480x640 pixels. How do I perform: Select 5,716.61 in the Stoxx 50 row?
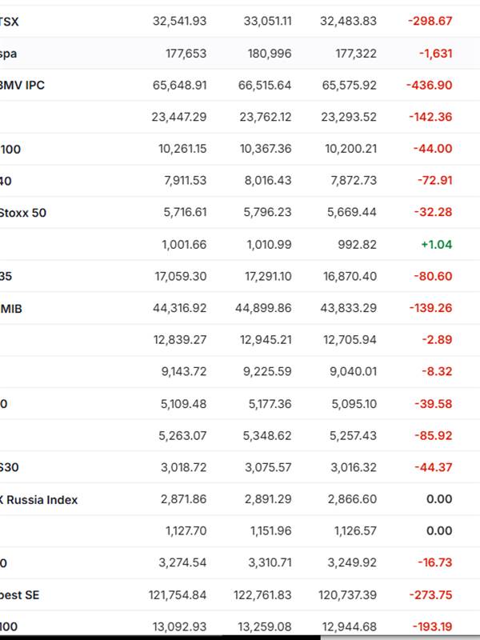coord(185,212)
